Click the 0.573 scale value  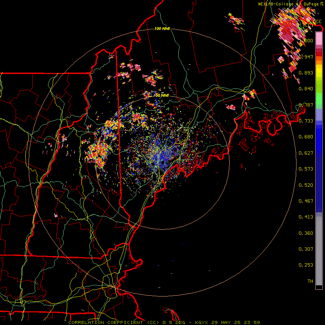coord(306,169)
